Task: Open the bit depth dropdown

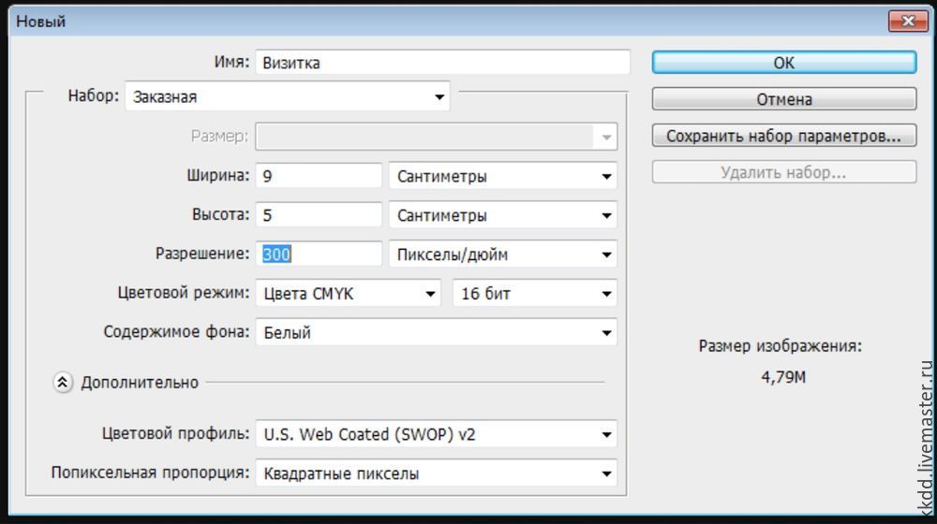Action: [535, 294]
